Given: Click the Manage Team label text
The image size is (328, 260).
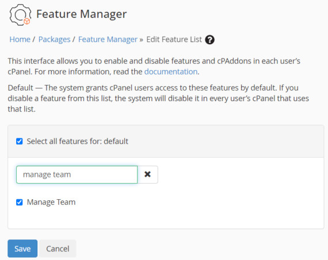Looking at the screenshot, I should point(51,202).
